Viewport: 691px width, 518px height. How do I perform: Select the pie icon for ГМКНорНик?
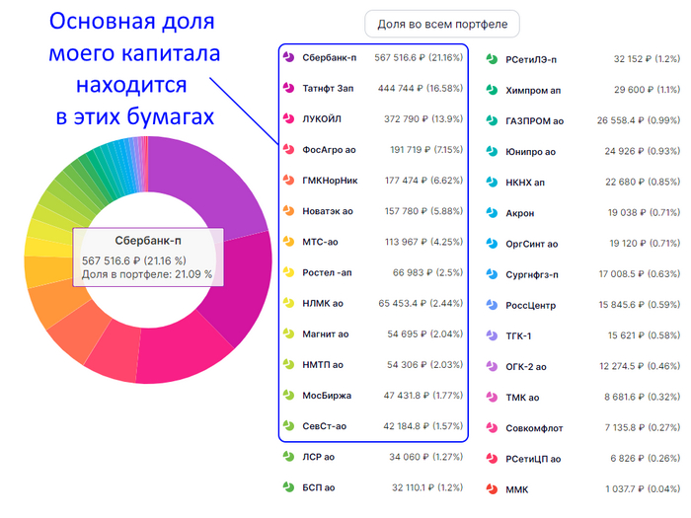point(288,181)
